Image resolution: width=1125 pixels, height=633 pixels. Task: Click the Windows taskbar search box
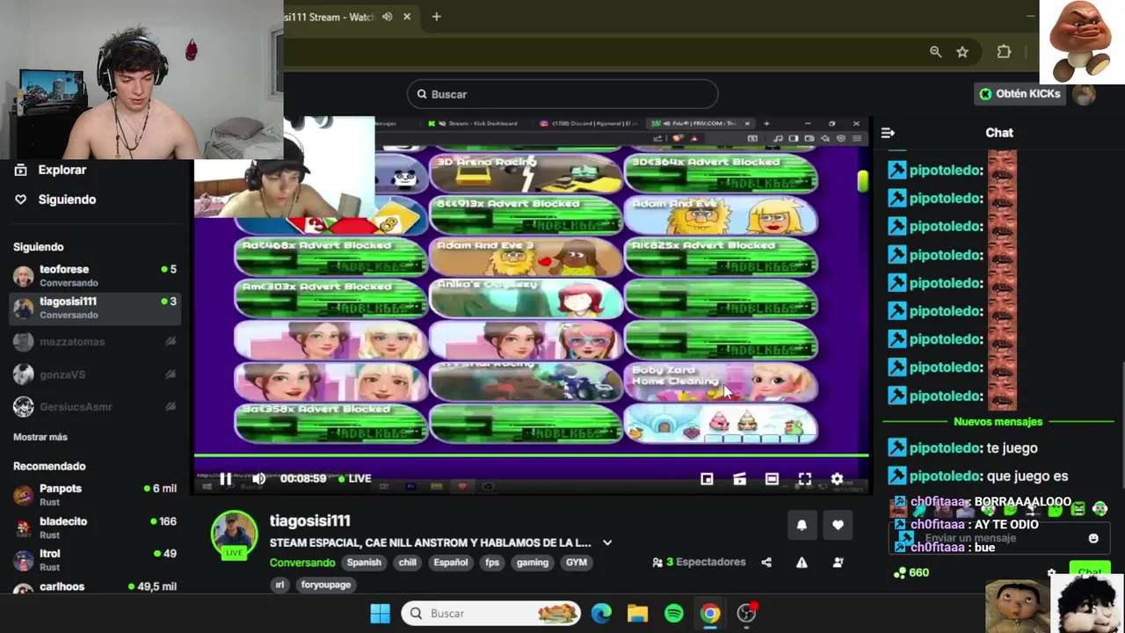pos(492,614)
